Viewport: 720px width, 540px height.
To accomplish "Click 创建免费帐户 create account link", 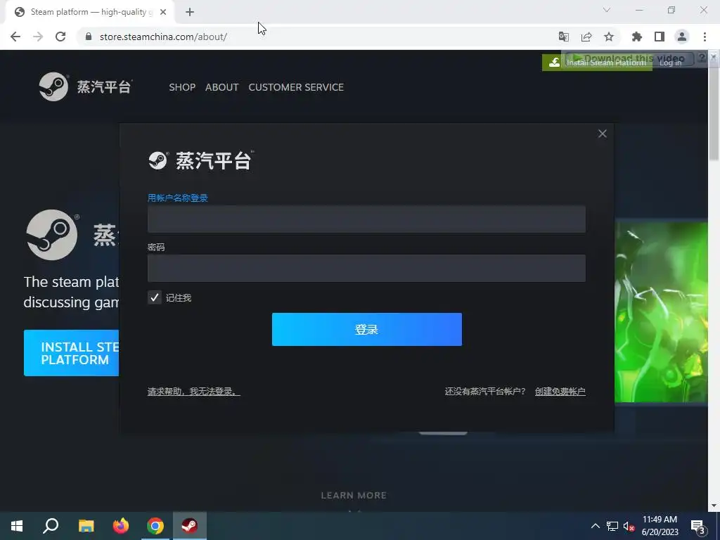I will point(560,391).
